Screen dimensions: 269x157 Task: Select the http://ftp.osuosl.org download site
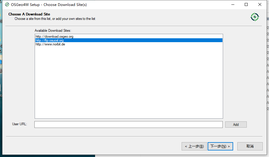[129, 40]
